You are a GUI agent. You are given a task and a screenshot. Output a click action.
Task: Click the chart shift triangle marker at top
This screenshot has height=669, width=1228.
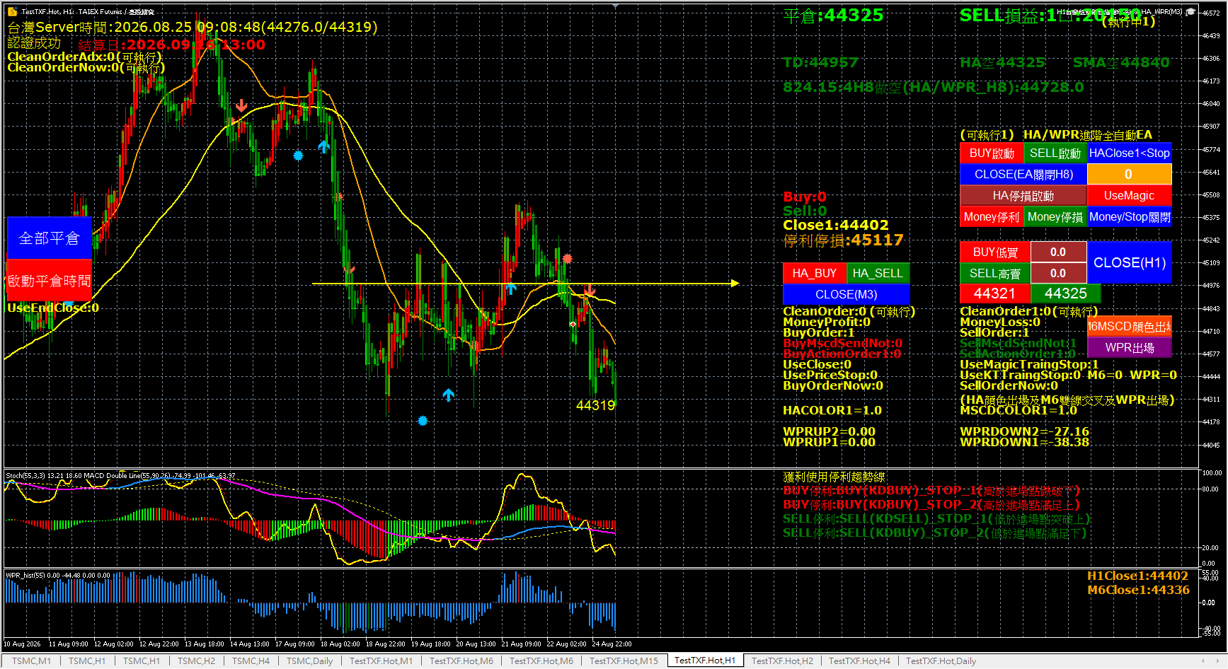point(615,6)
